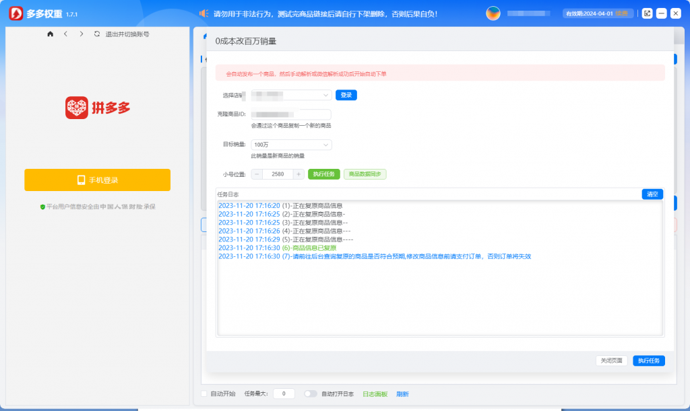Click refresh icon beside 退出并切换账号

[97, 34]
